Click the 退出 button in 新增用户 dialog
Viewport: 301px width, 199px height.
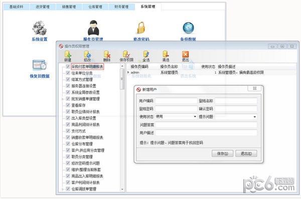point(246,153)
